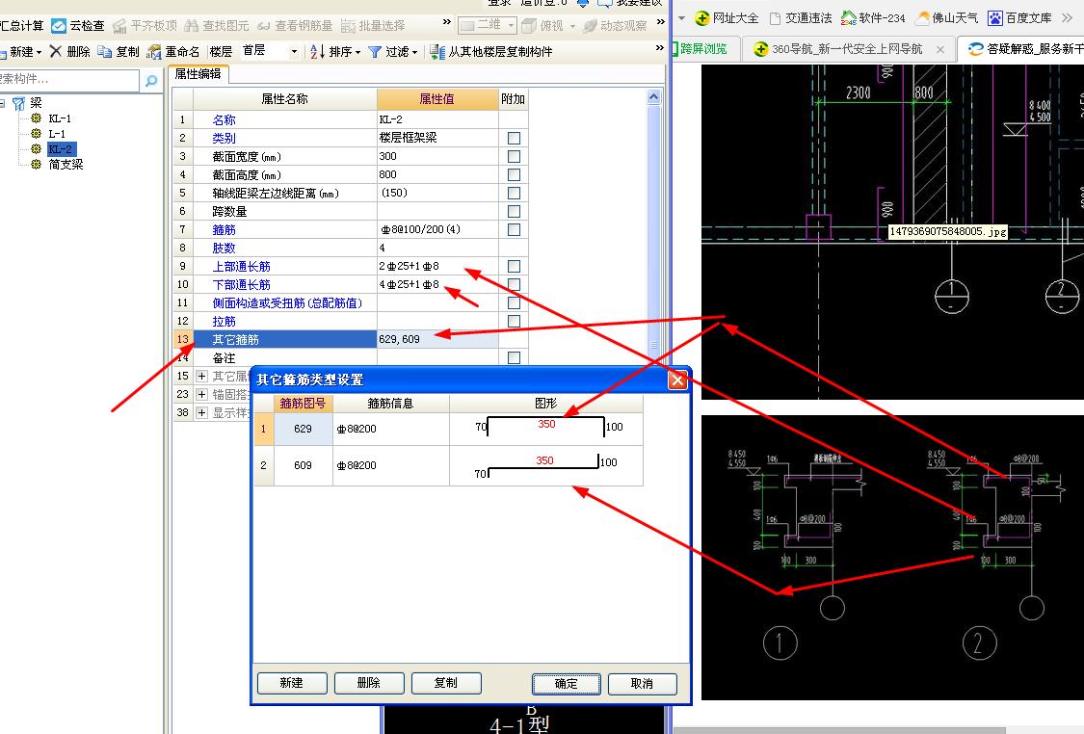The width and height of the screenshot is (1084, 734).
Task: Click the 属性值 column header
Action: click(x=436, y=99)
